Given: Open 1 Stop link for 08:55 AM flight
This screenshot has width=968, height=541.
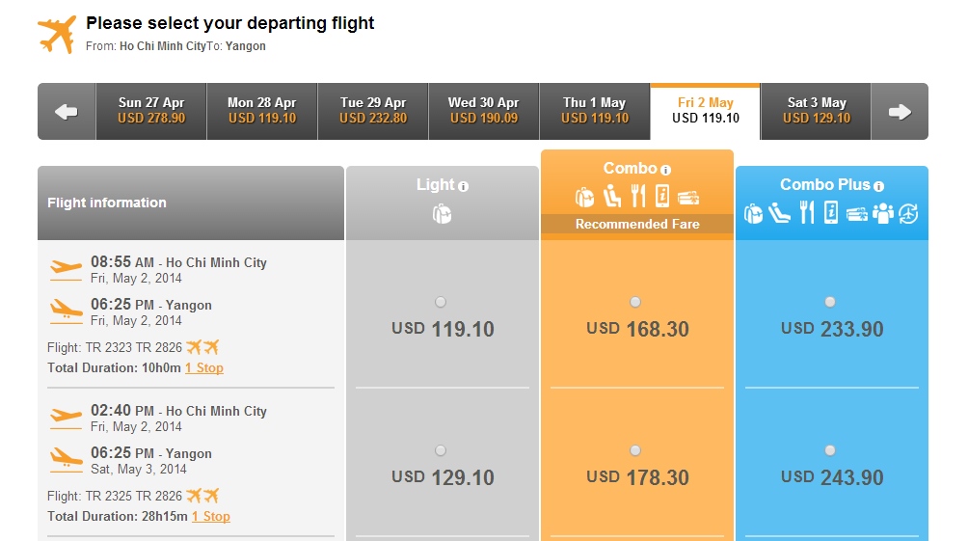Looking at the screenshot, I should (x=204, y=368).
